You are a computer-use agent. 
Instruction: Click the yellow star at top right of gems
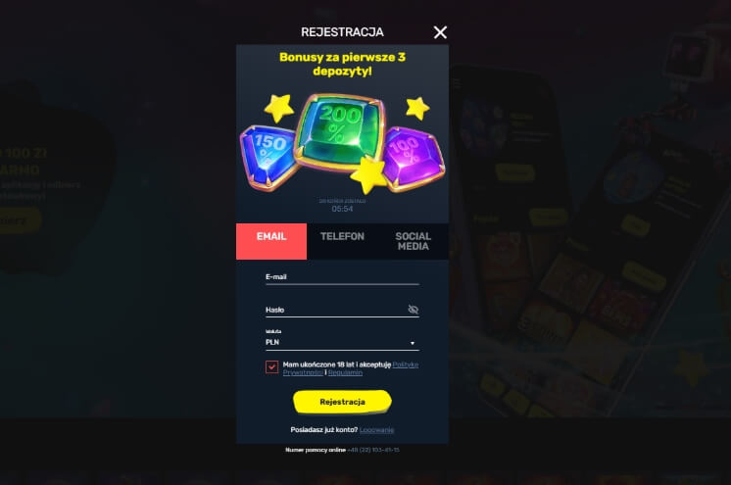[x=416, y=108]
